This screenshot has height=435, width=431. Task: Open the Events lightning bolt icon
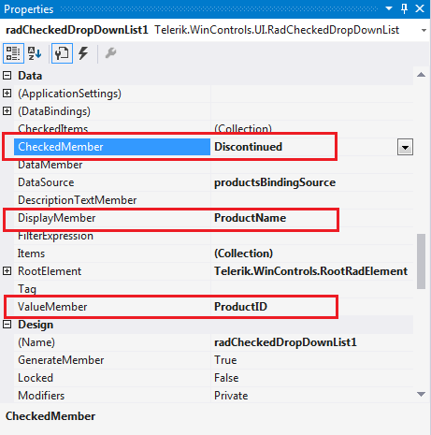[x=83, y=53]
